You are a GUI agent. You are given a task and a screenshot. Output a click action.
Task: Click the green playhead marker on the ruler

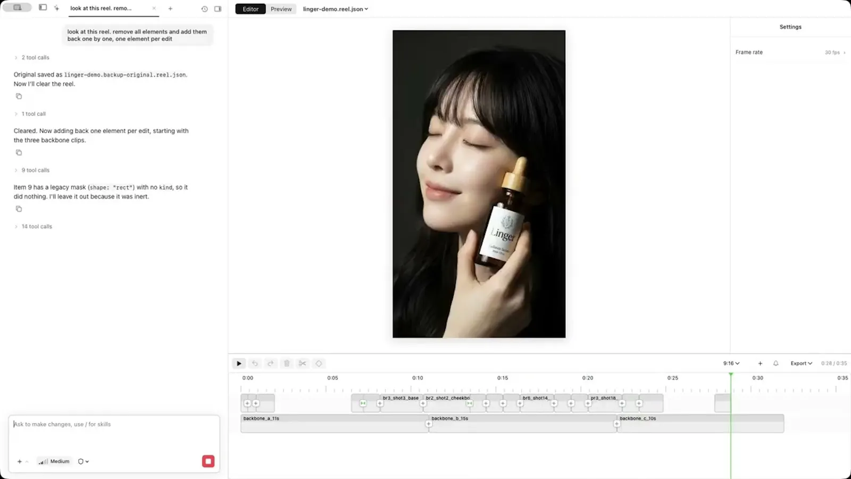(731, 375)
